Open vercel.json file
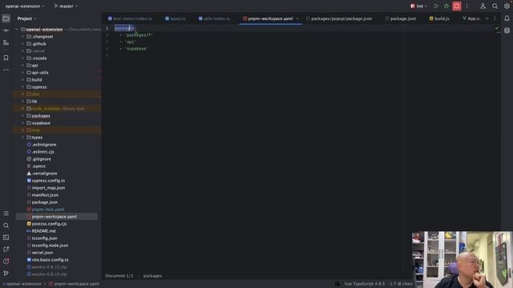This screenshot has height=288, width=513. click(x=42, y=253)
